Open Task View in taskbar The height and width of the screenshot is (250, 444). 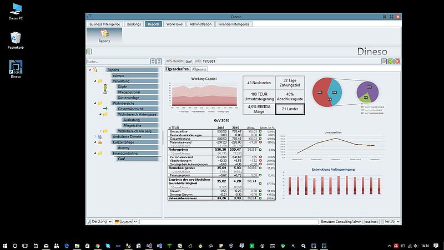[25, 246]
